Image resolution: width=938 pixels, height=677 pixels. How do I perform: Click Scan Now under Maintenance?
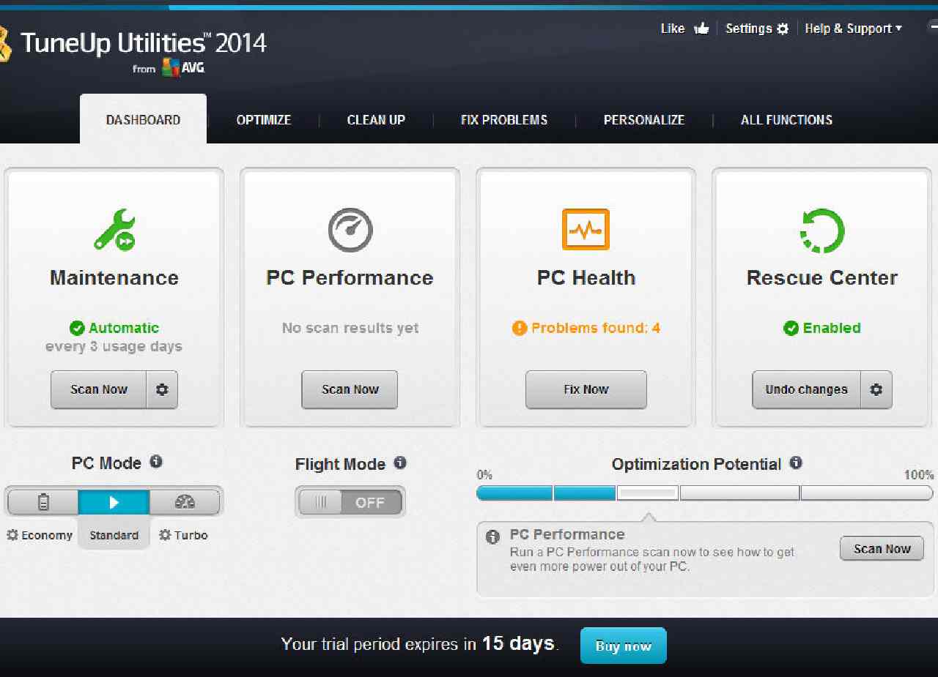click(99, 389)
